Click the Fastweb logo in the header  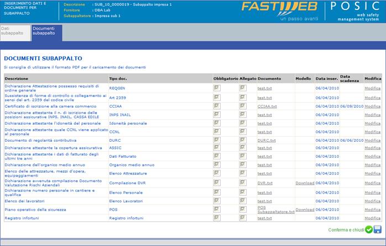[280, 11]
